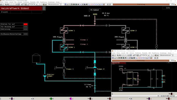This screenshot has width=177, height=100.
Task: Open the Projektierung menu in main window
Action: click(43, 2)
